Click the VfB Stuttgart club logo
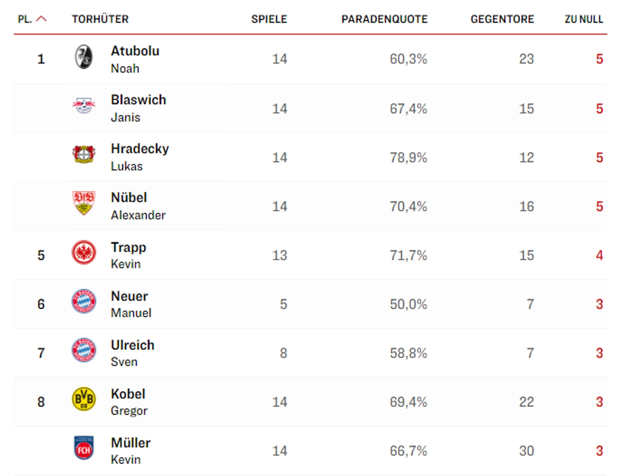The width and height of the screenshot is (618, 476). [x=84, y=203]
